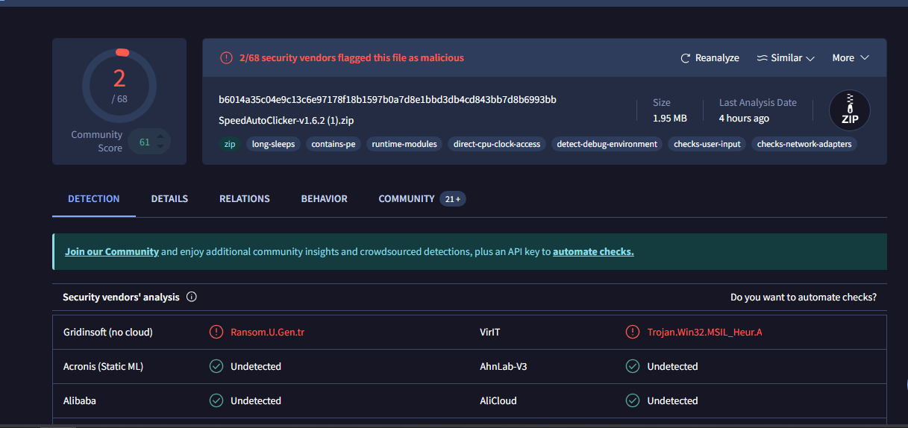Open the Behavior tab
This screenshot has height=428, width=908.
pyautogui.click(x=324, y=199)
